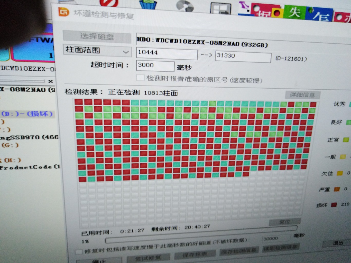Click the arrow of the 柱面范围 combo box
The image size is (351, 263).
point(126,52)
